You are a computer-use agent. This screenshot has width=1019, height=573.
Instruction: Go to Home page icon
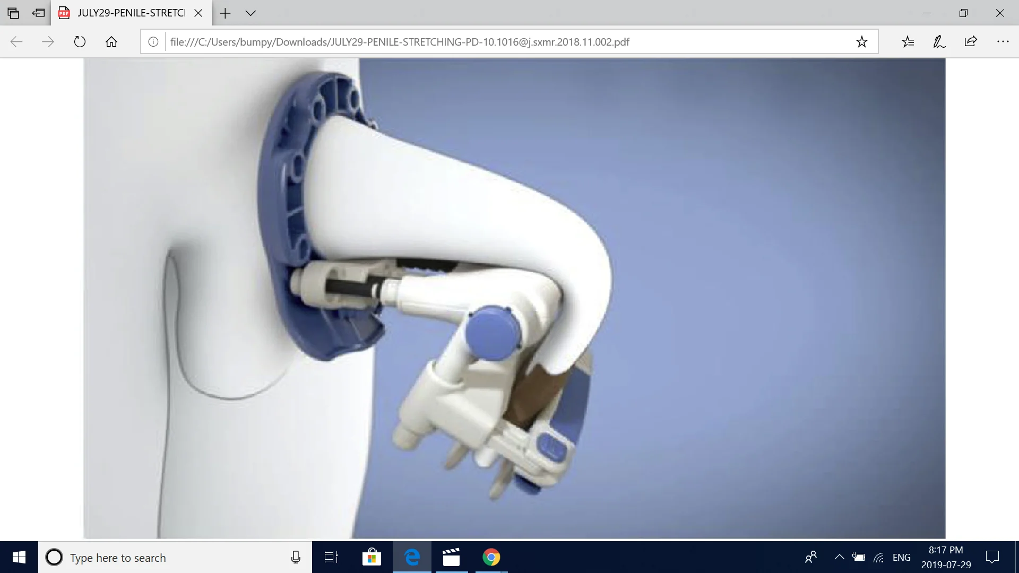coord(111,42)
